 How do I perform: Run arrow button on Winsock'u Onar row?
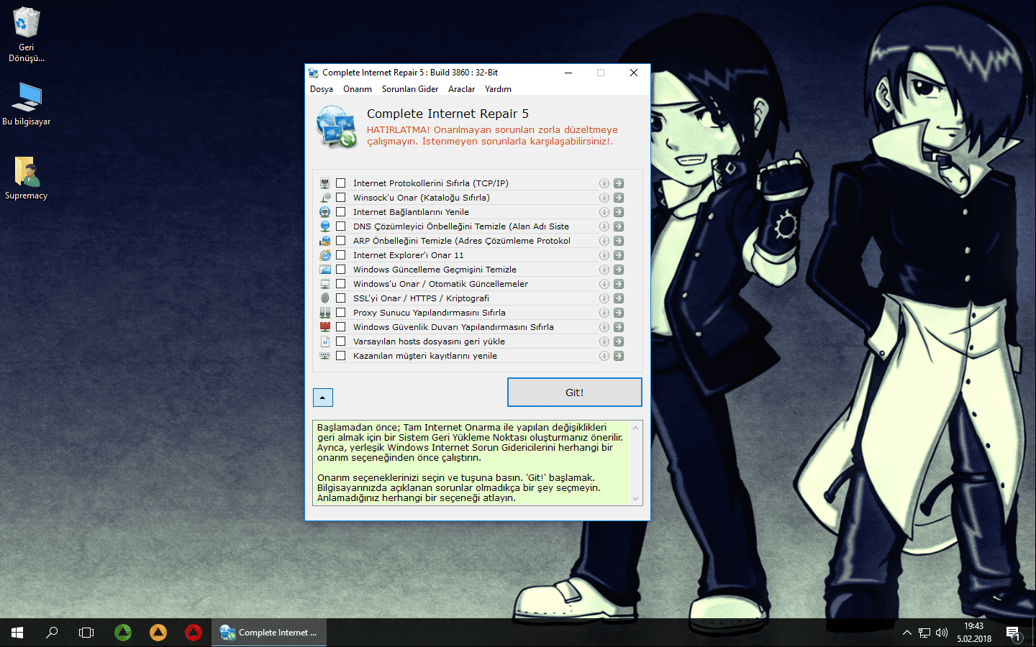point(619,198)
